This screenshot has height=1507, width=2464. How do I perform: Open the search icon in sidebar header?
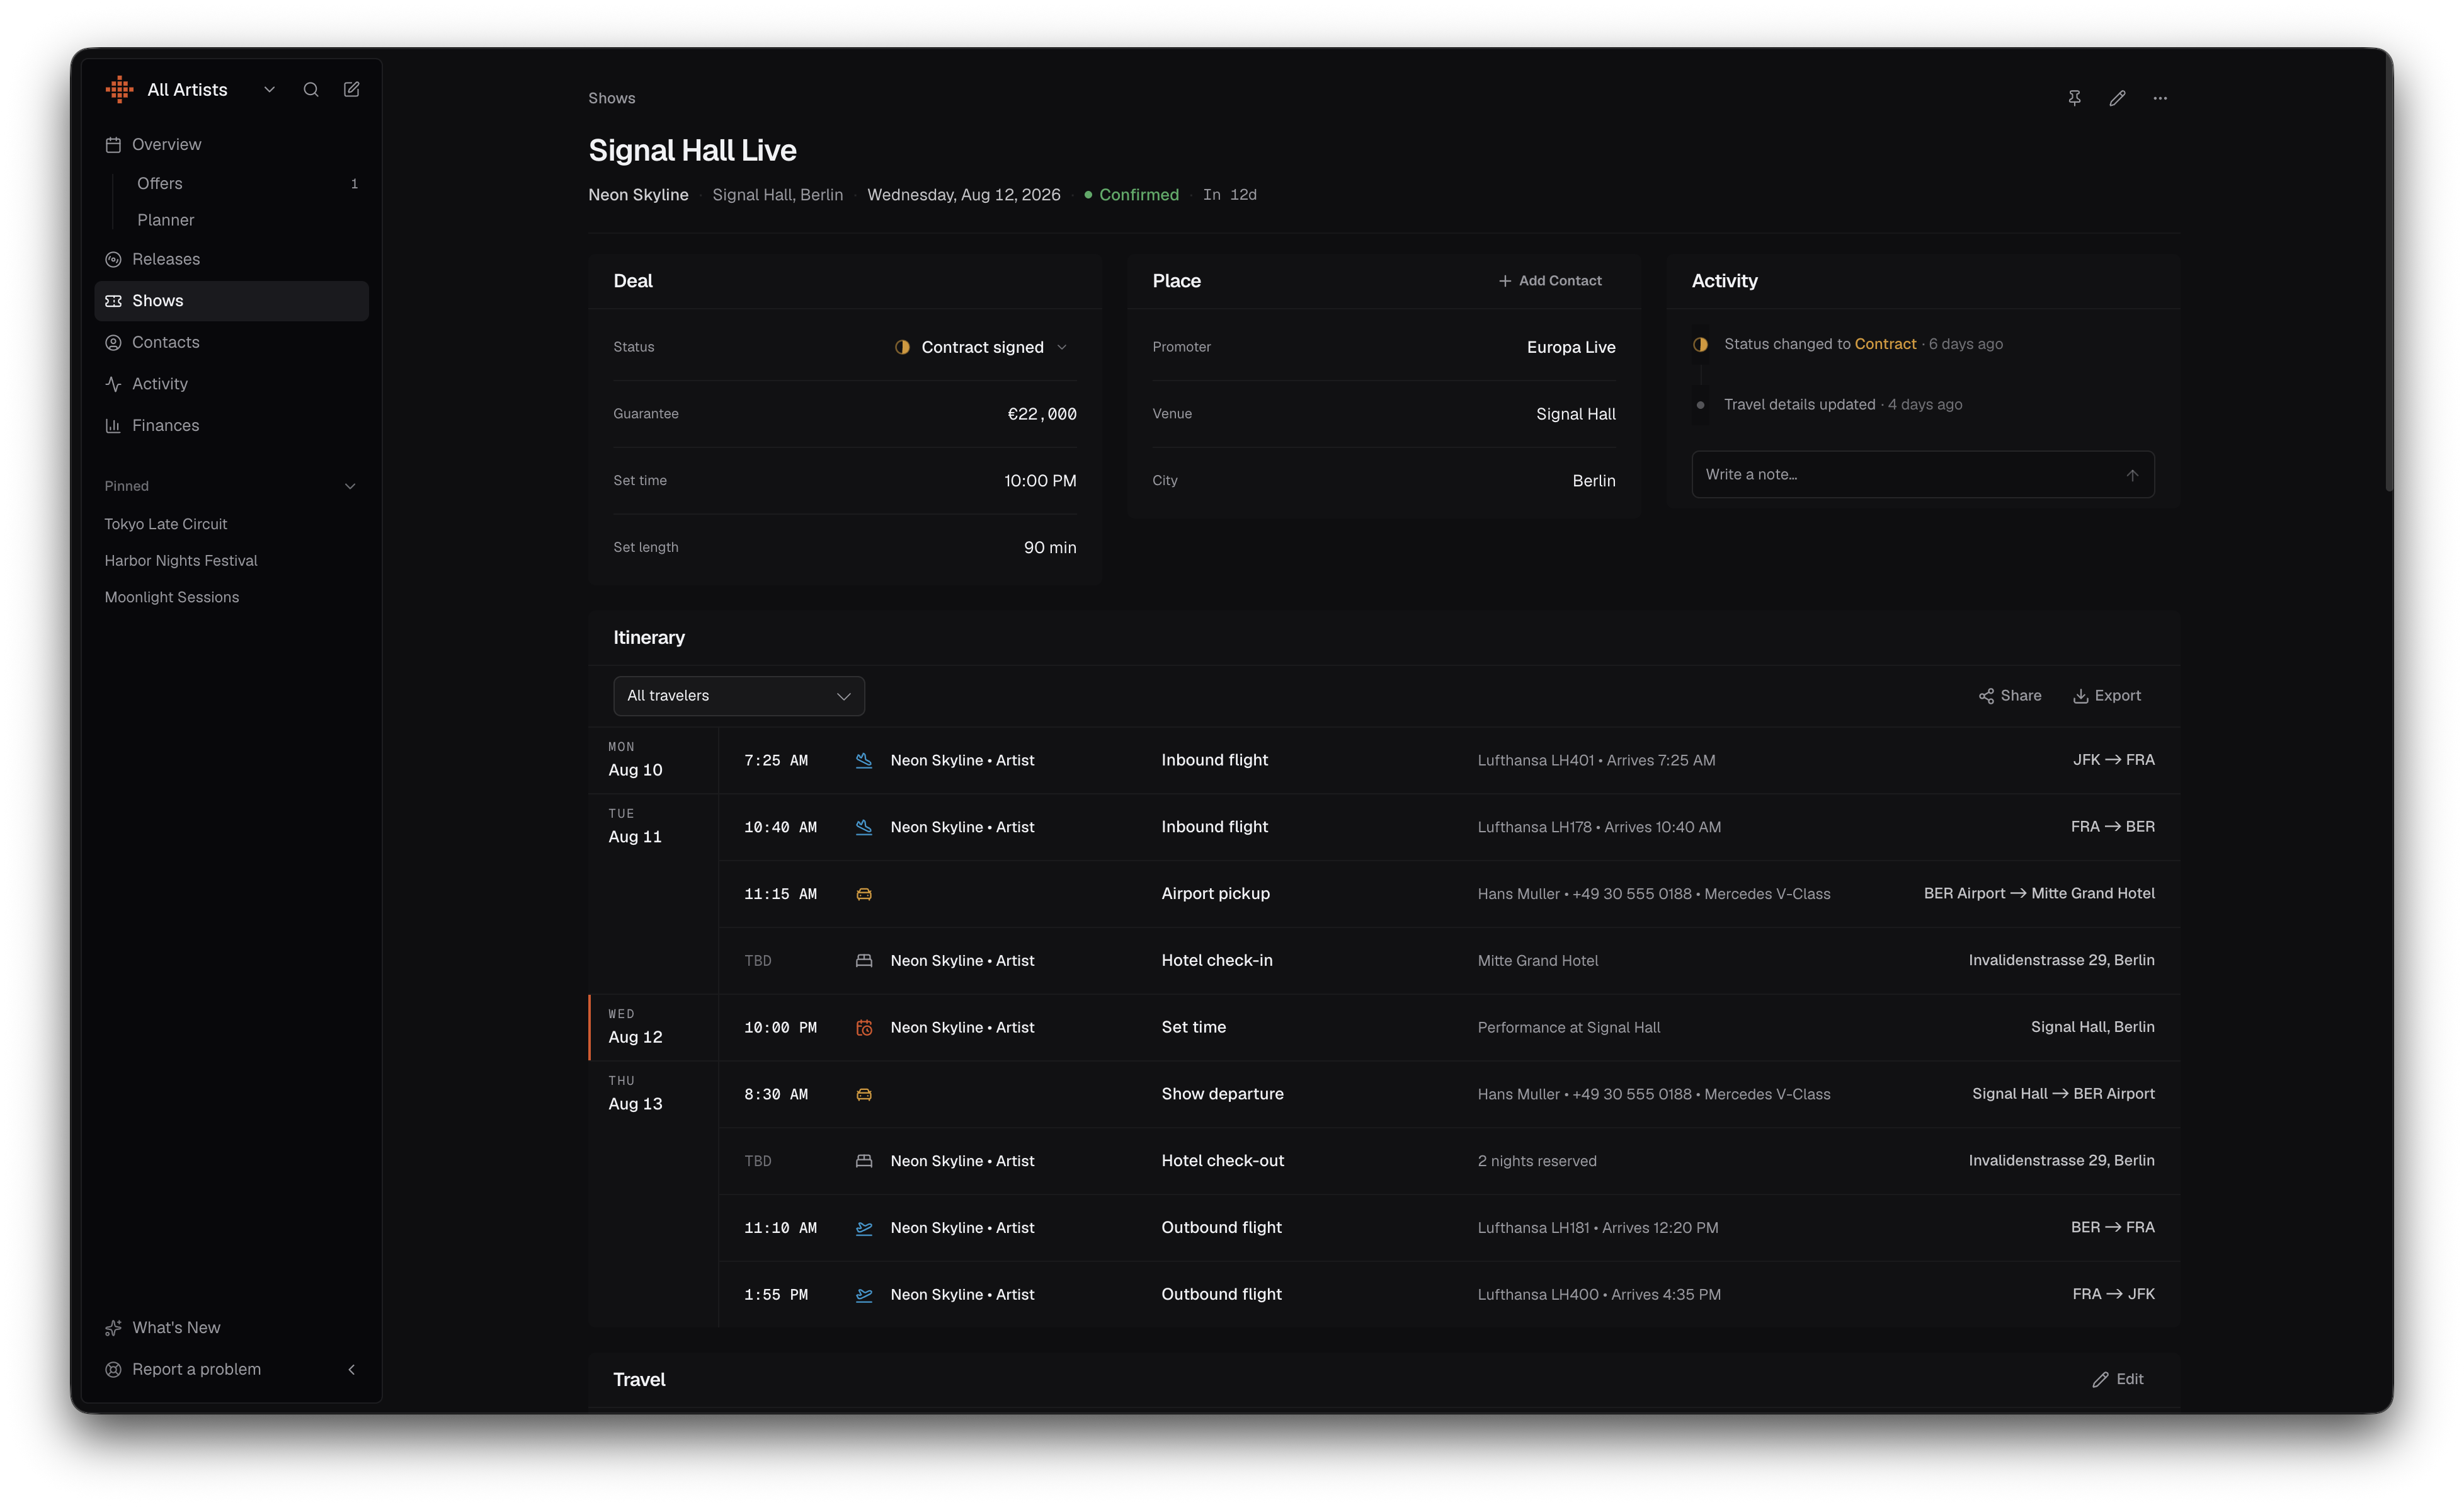coord(311,90)
